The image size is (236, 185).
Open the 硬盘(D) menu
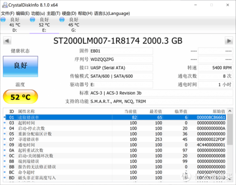69,13
